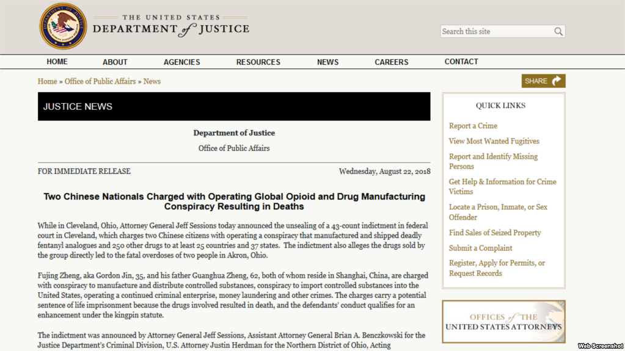Open Get Help for Crime Victims link
This screenshot has width=625, height=351.
[503, 186]
